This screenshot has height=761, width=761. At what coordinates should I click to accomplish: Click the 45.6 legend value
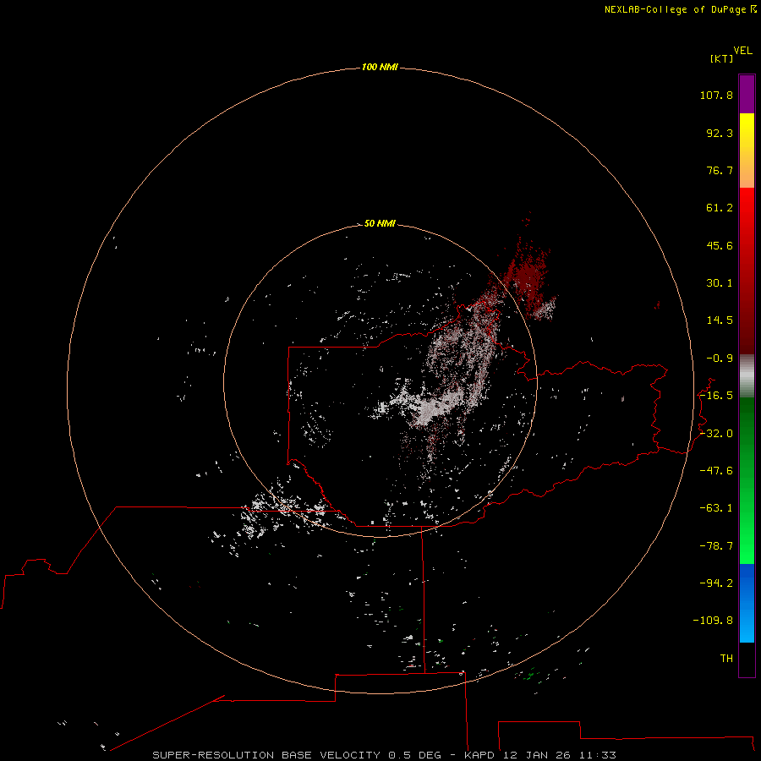point(720,245)
